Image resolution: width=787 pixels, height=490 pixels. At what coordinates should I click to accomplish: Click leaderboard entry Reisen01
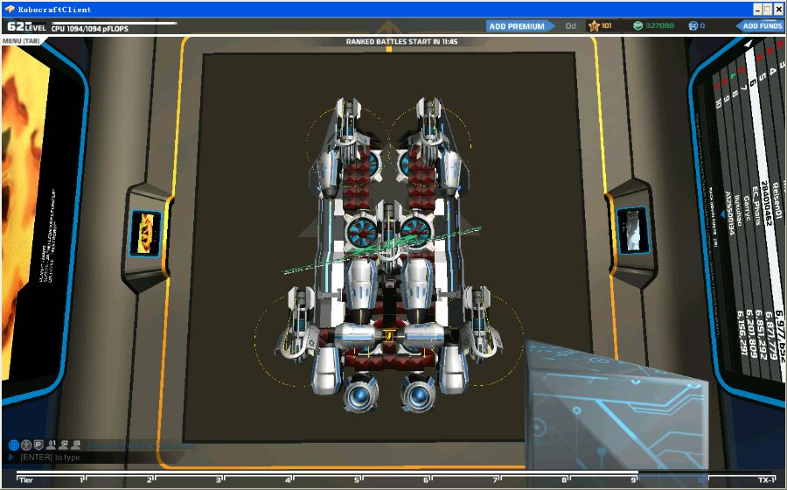777,200
